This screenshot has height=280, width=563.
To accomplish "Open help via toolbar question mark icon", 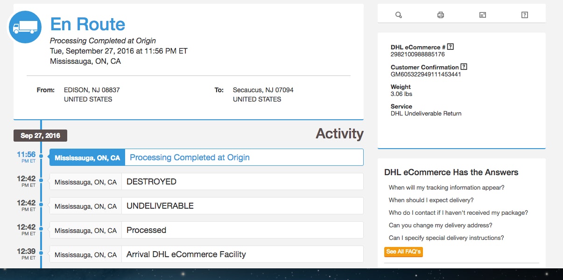I will click(x=525, y=15).
